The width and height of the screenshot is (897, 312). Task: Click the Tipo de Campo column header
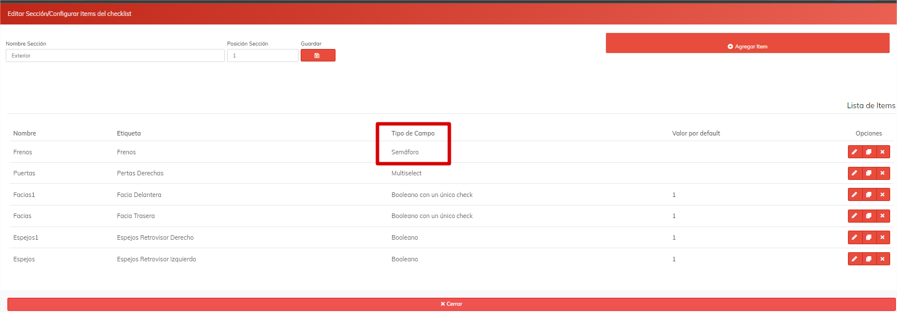coord(413,133)
